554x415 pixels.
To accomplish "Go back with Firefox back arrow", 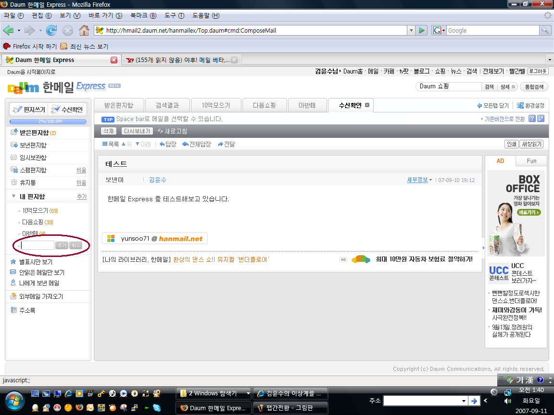I will 9,30.
